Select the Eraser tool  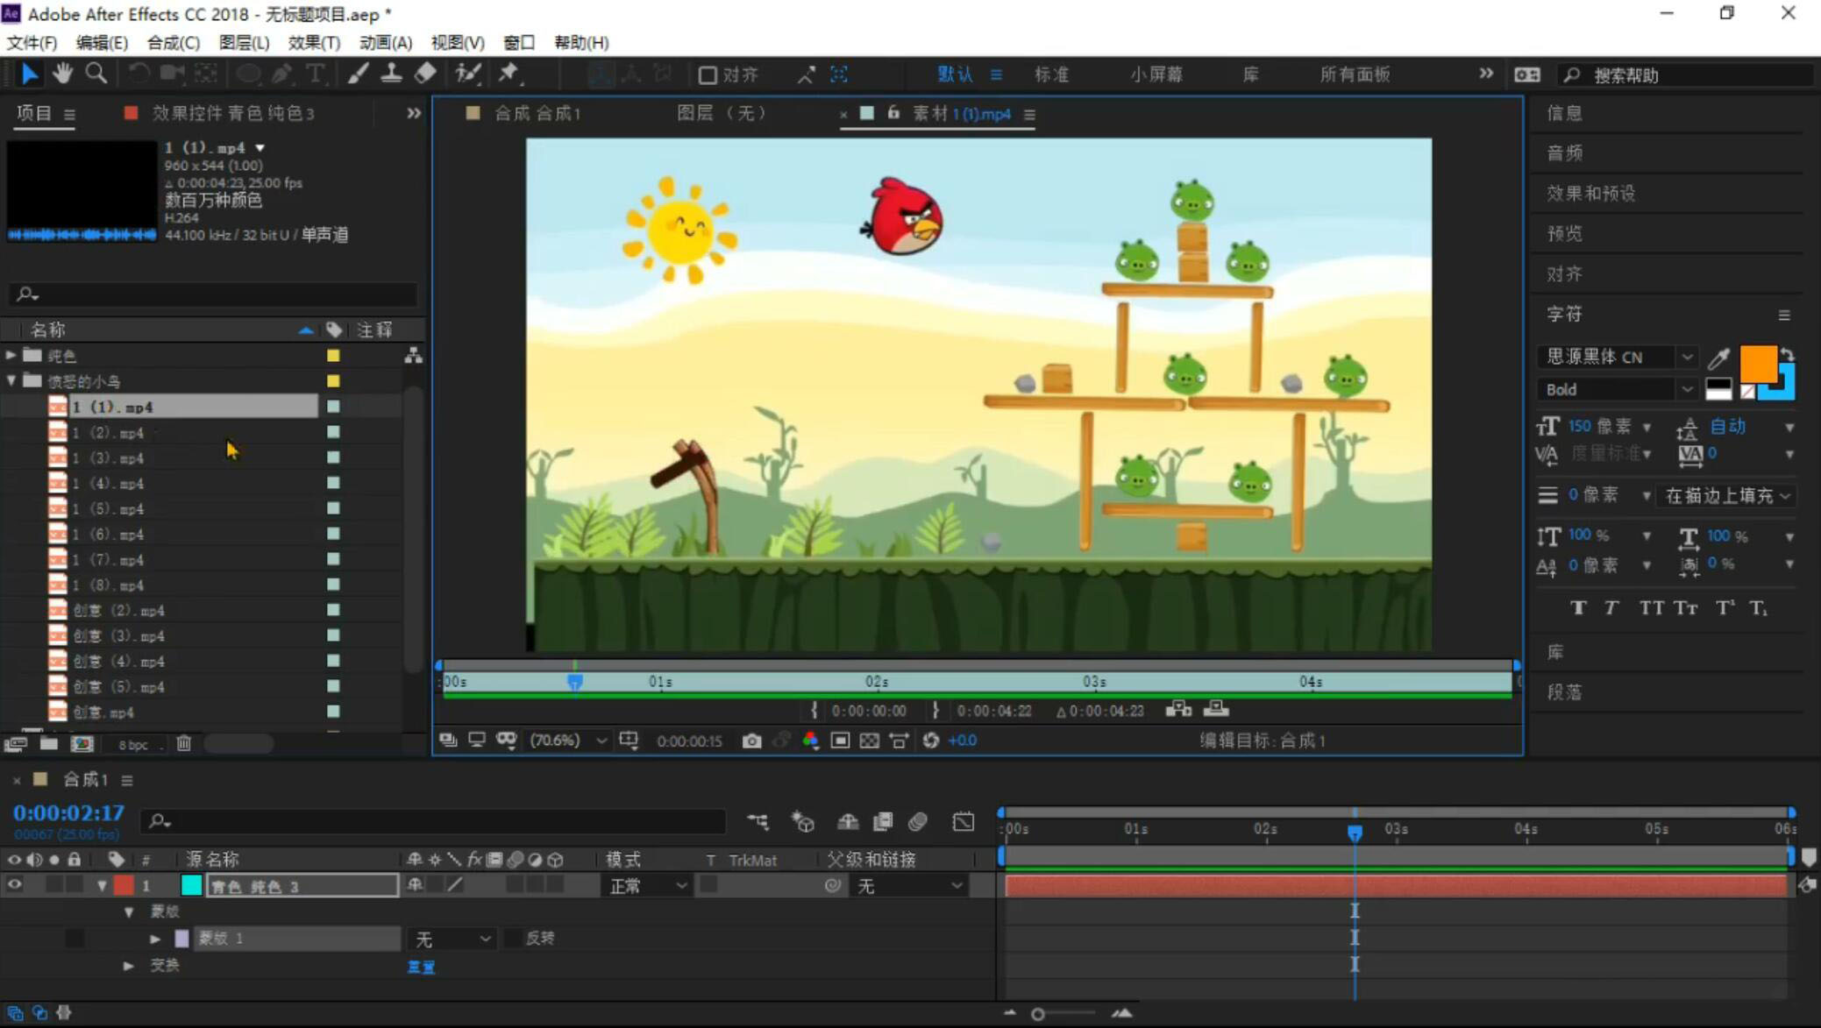point(425,74)
